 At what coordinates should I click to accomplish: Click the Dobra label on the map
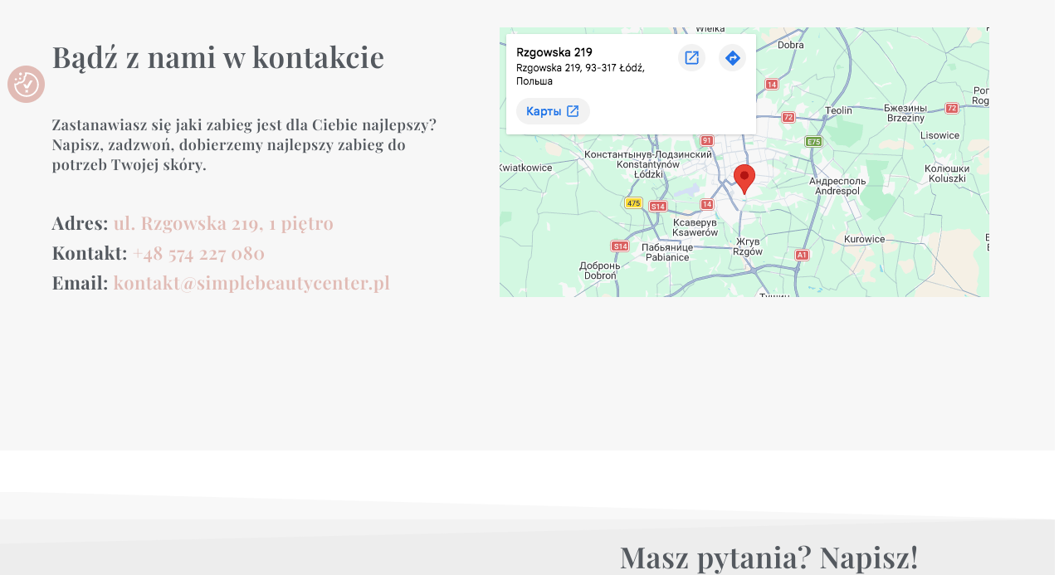pos(790,45)
